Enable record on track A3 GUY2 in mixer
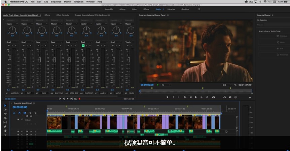 (x=45, y=46)
